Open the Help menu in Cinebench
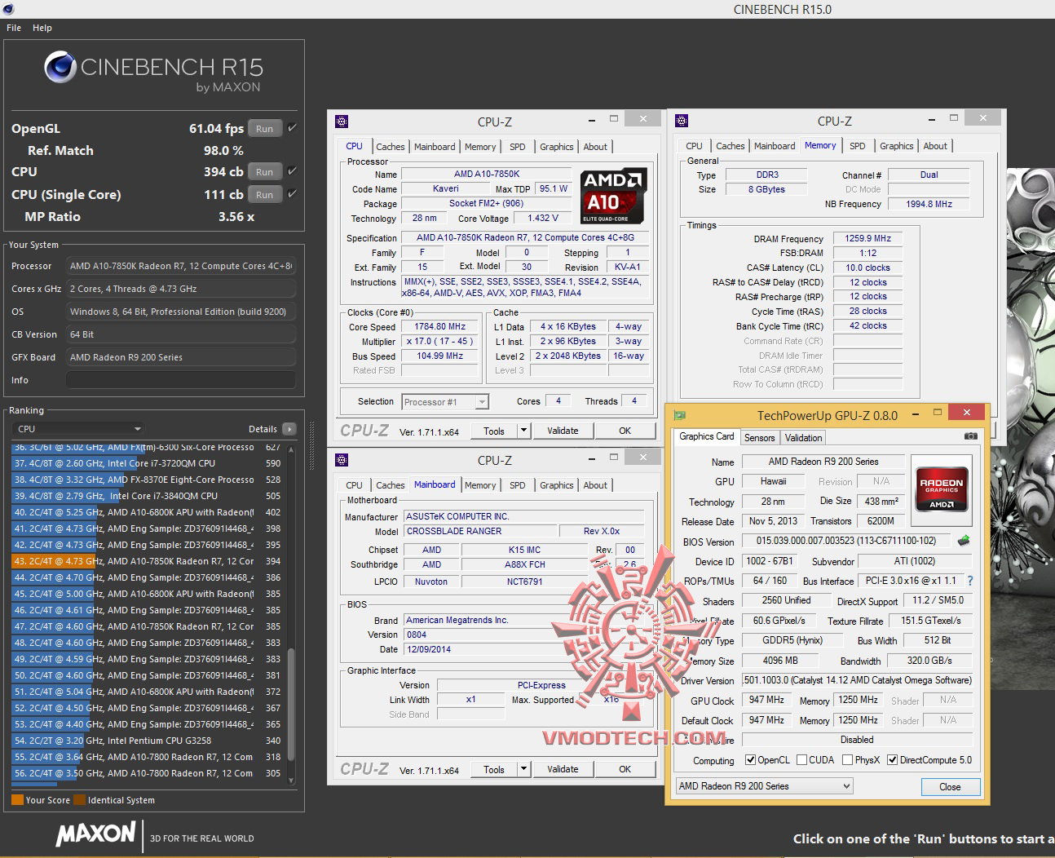The width and height of the screenshot is (1055, 858). coord(42,28)
